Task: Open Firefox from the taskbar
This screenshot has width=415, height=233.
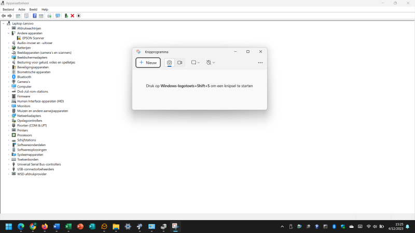Action: (x=45, y=226)
